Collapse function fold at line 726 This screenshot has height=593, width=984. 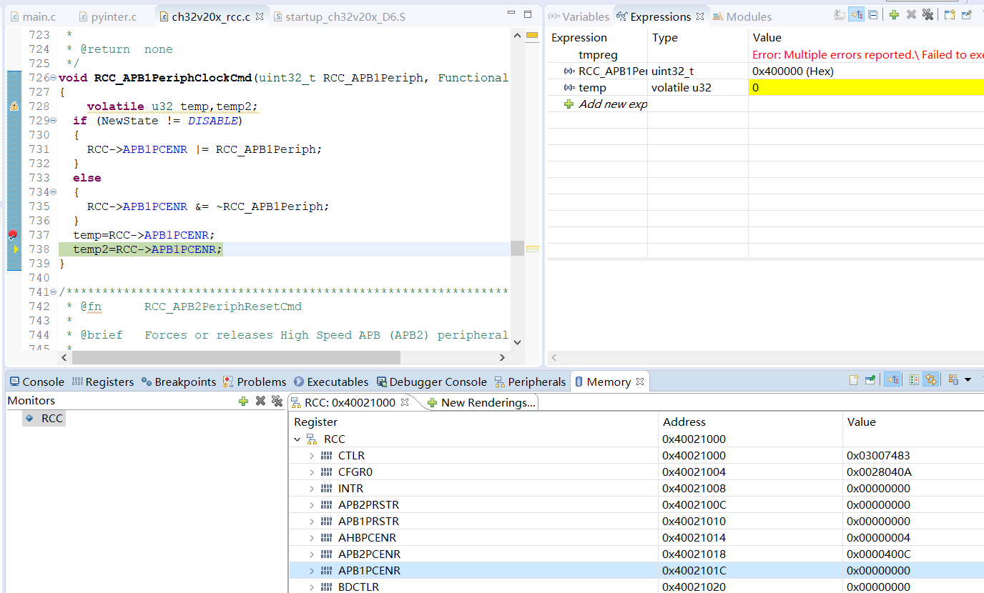click(54, 78)
